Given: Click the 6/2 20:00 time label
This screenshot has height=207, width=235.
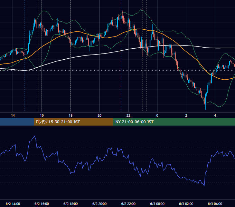Looking at the screenshot, I should [x=100, y=204].
